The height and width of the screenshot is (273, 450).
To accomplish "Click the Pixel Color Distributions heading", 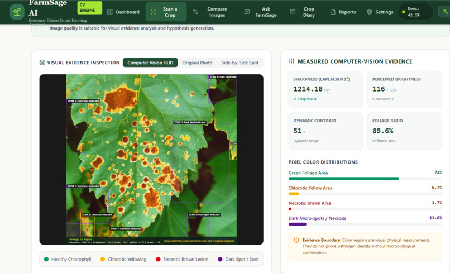I will click(x=323, y=162).
